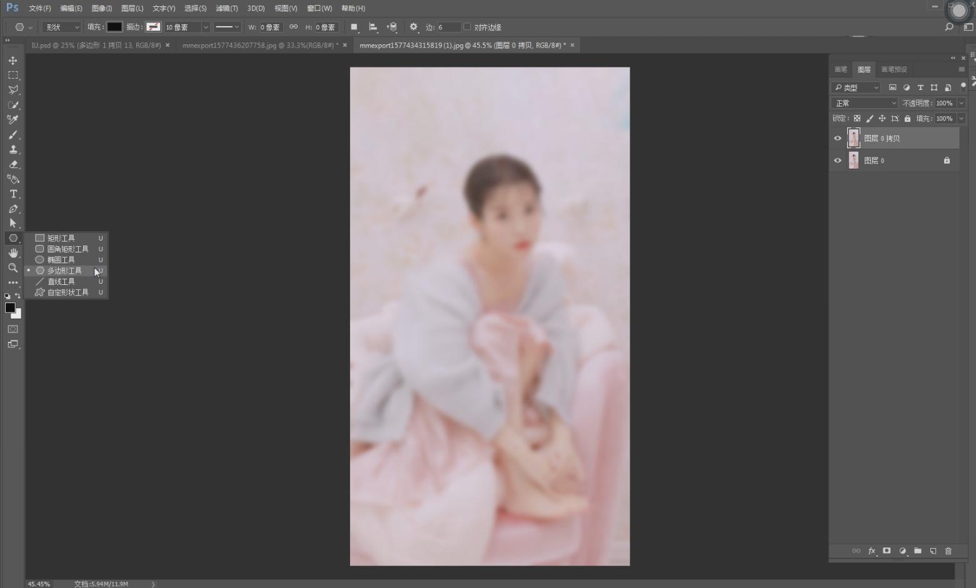Click the sides count 边 input field
This screenshot has width=976, height=588.
[448, 27]
